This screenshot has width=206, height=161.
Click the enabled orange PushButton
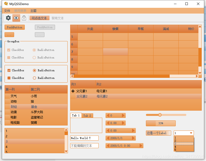pos(15,27)
